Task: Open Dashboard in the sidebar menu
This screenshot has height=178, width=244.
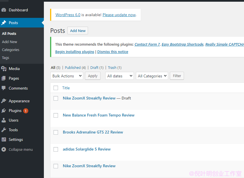Action: coord(18,10)
